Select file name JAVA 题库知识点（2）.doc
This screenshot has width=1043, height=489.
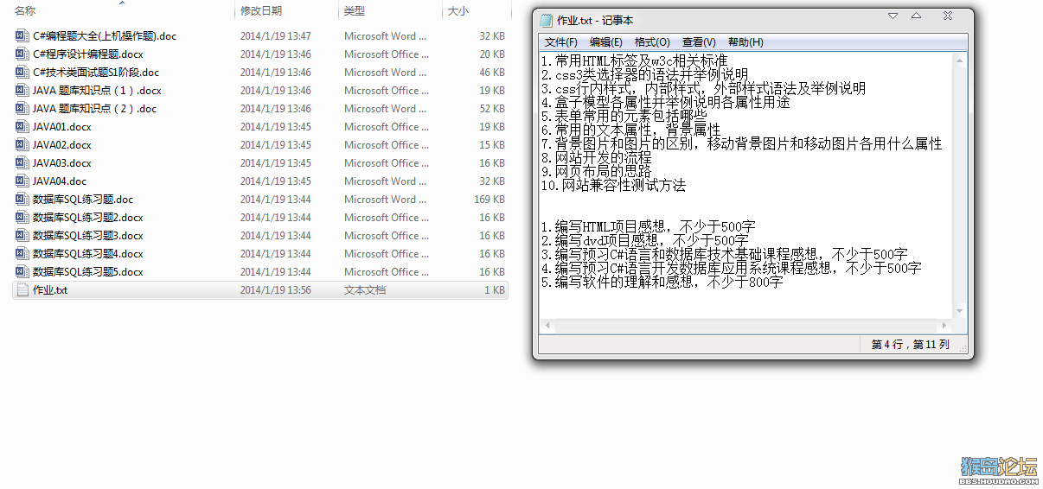pyautogui.click(x=95, y=109)
